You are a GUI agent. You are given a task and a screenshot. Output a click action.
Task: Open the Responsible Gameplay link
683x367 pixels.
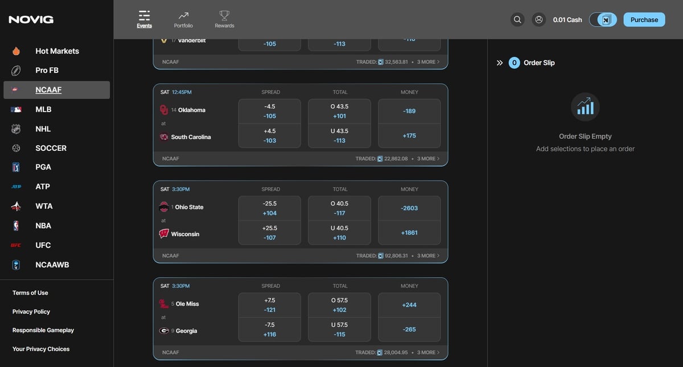pos(43,330)
